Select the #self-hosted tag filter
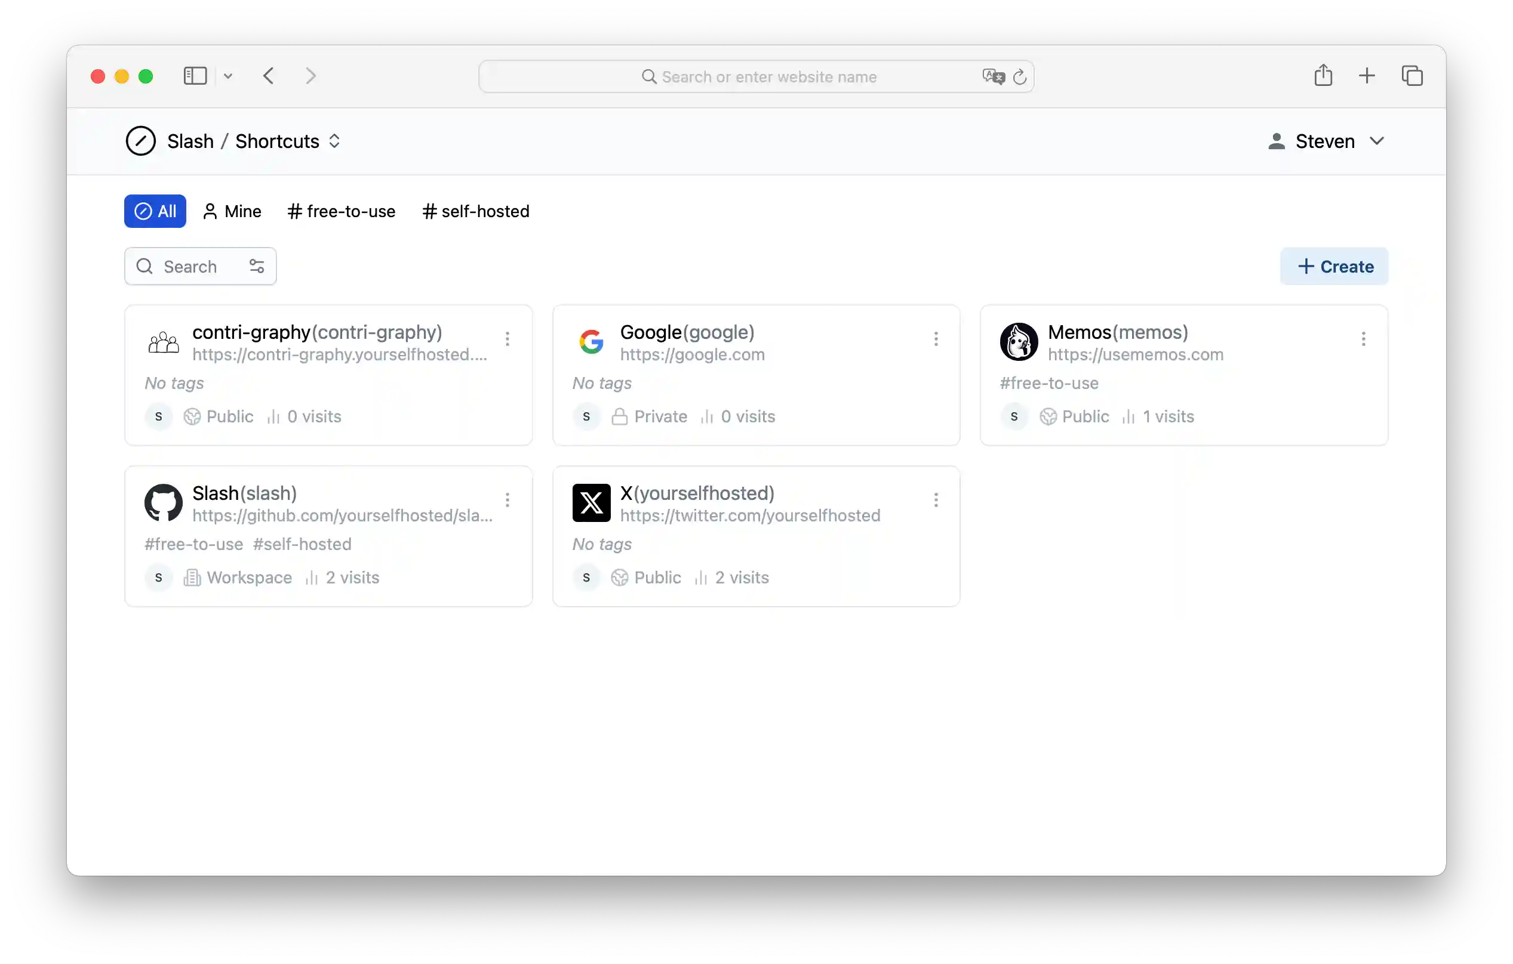The width and height of the screenshot is (1513, 964). (475, 211)
